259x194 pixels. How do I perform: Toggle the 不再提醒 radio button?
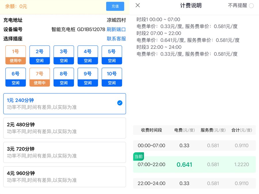coord(251,6)
